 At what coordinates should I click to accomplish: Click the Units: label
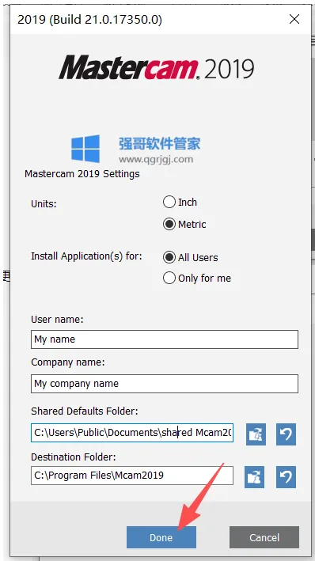44,204
